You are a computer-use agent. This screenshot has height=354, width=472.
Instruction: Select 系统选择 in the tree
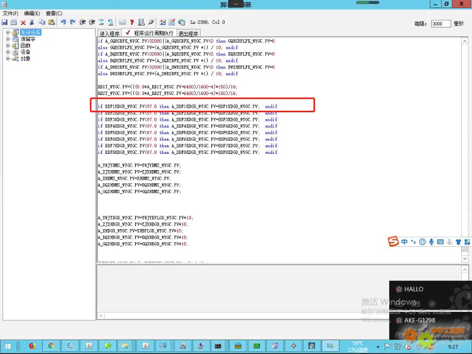(30, 32)
